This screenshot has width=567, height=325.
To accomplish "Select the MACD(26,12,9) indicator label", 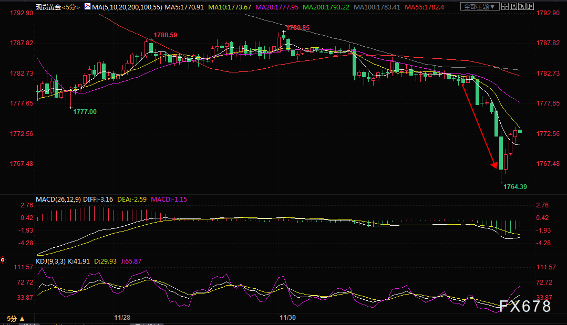I will [x=58, y=200].
